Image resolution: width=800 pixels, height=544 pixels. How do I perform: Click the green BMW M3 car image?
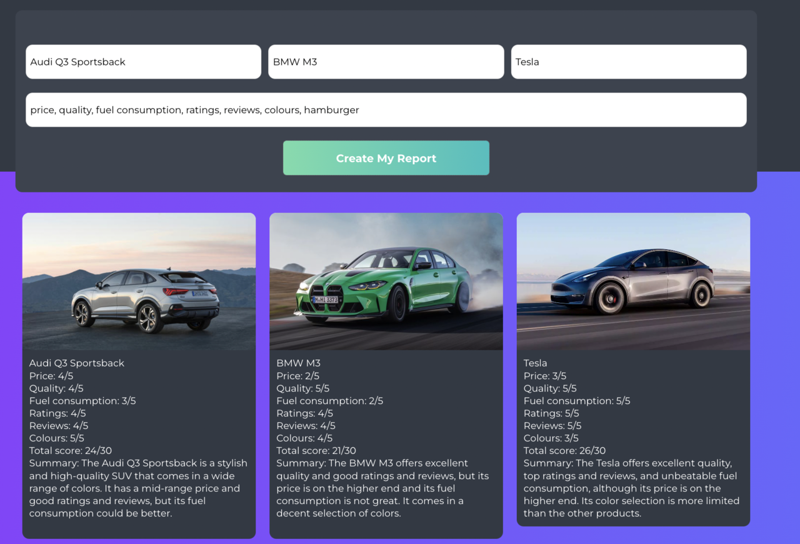[x=386, y=280]
